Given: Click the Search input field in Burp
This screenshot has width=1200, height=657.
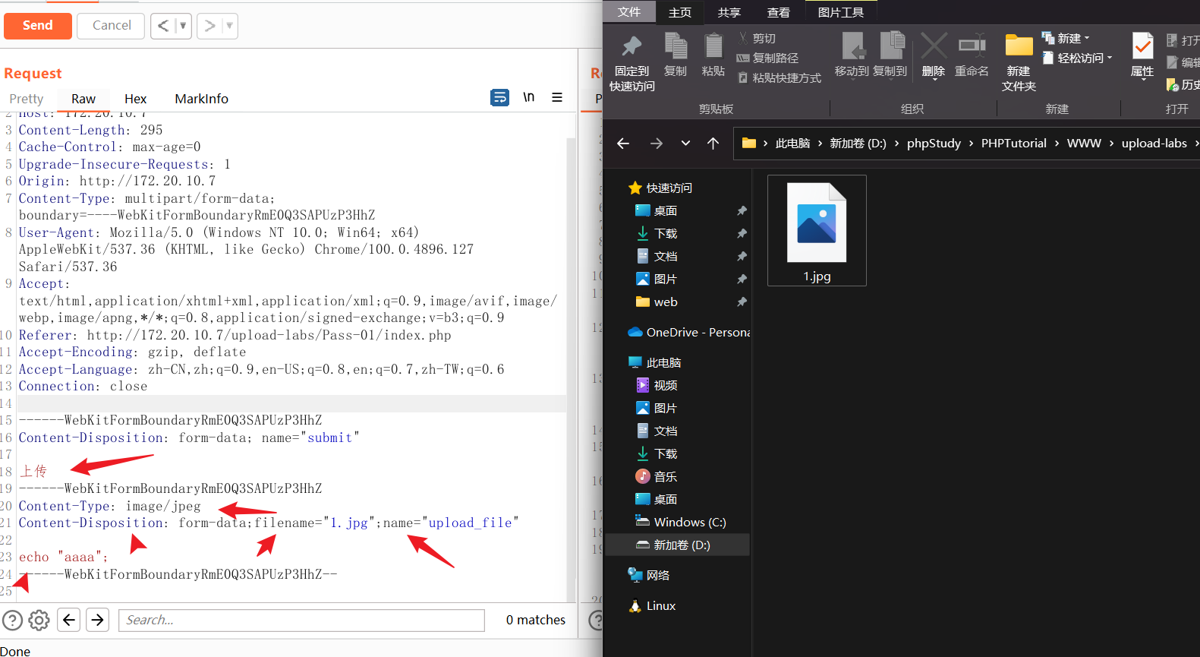Looking at the screenshot, I should point(301,621).
